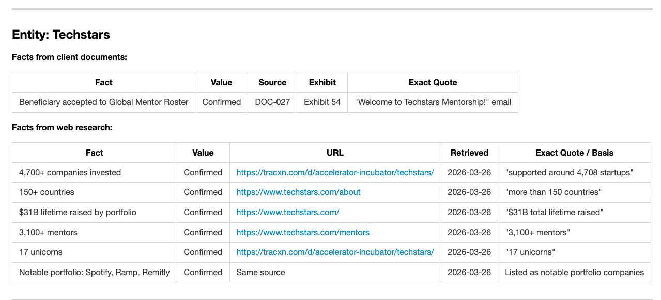
Task: Click the "4,700+ companies invested" cell
Action: click(x=95, y=172)
